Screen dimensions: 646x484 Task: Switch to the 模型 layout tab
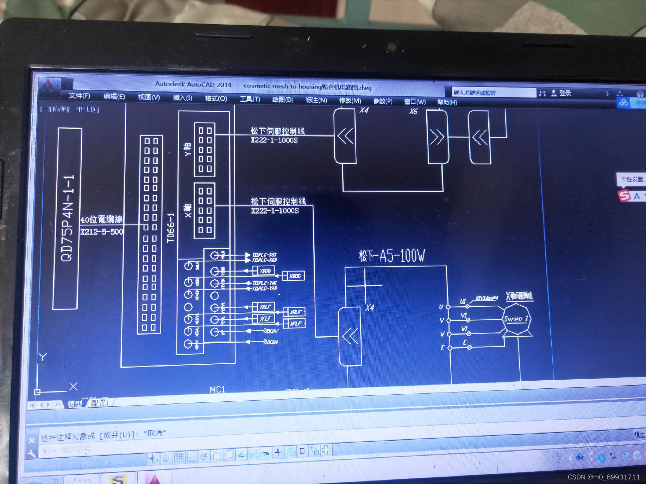pos(75,404)
